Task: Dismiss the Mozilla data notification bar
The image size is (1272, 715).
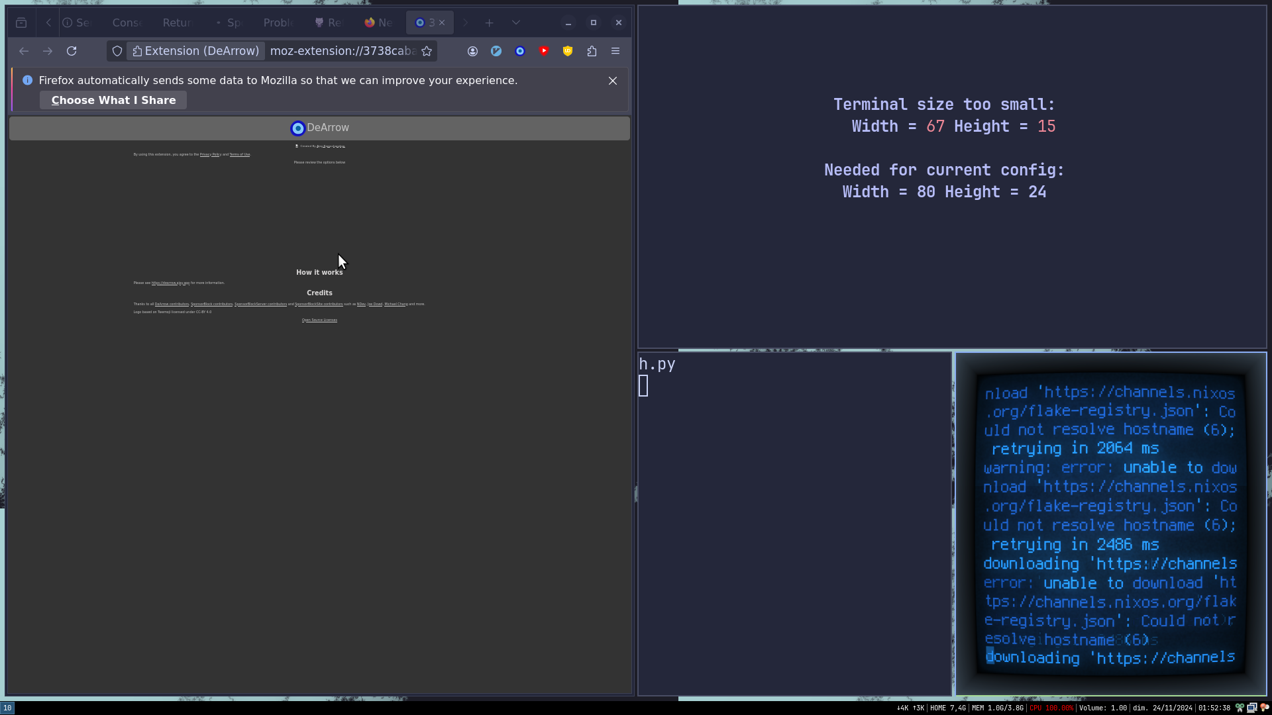Action: (x=613, y=81)
